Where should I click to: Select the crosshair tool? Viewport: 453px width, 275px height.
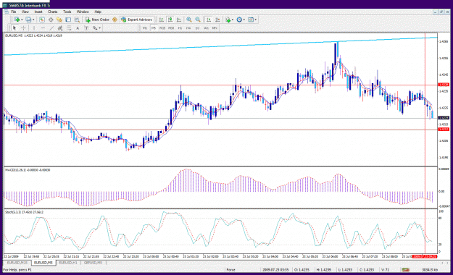click(23, 28)
